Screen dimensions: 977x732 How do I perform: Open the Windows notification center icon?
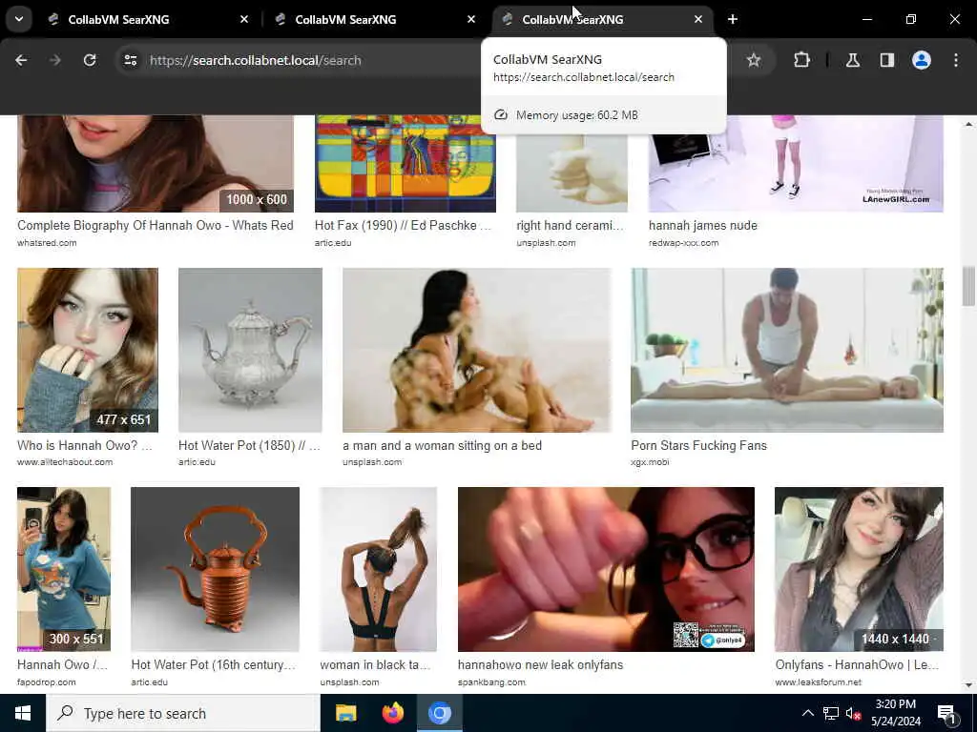[x=947, y=713]
